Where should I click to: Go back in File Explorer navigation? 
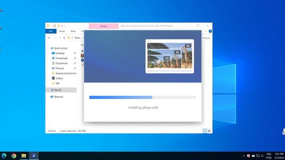point(49,38)
